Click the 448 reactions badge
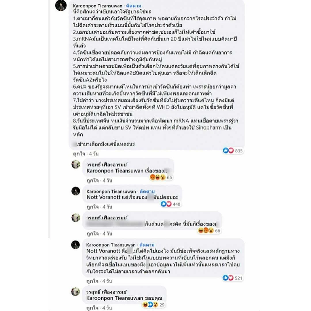This screenshot has width=311, height=311. [x=171, y=204]
